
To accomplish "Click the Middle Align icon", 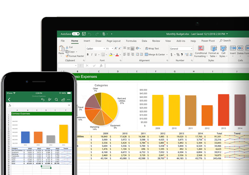I will point(129,48).
